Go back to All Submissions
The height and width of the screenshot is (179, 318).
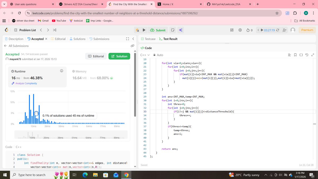tap(16, 46)
